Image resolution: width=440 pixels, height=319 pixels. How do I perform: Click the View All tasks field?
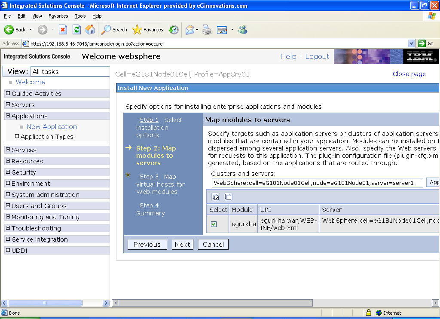tap(70, 72)
